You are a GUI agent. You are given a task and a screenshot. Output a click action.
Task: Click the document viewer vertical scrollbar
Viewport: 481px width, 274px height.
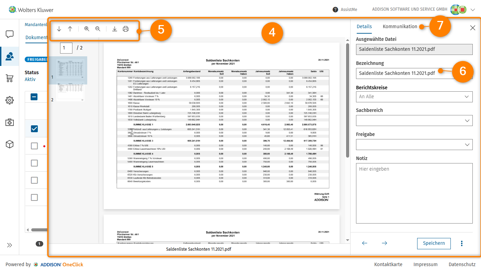click(x=347, y=101)
